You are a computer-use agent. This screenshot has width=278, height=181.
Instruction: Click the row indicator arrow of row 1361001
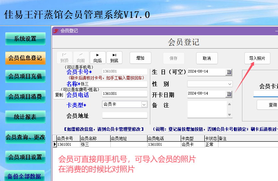(55, 144)
